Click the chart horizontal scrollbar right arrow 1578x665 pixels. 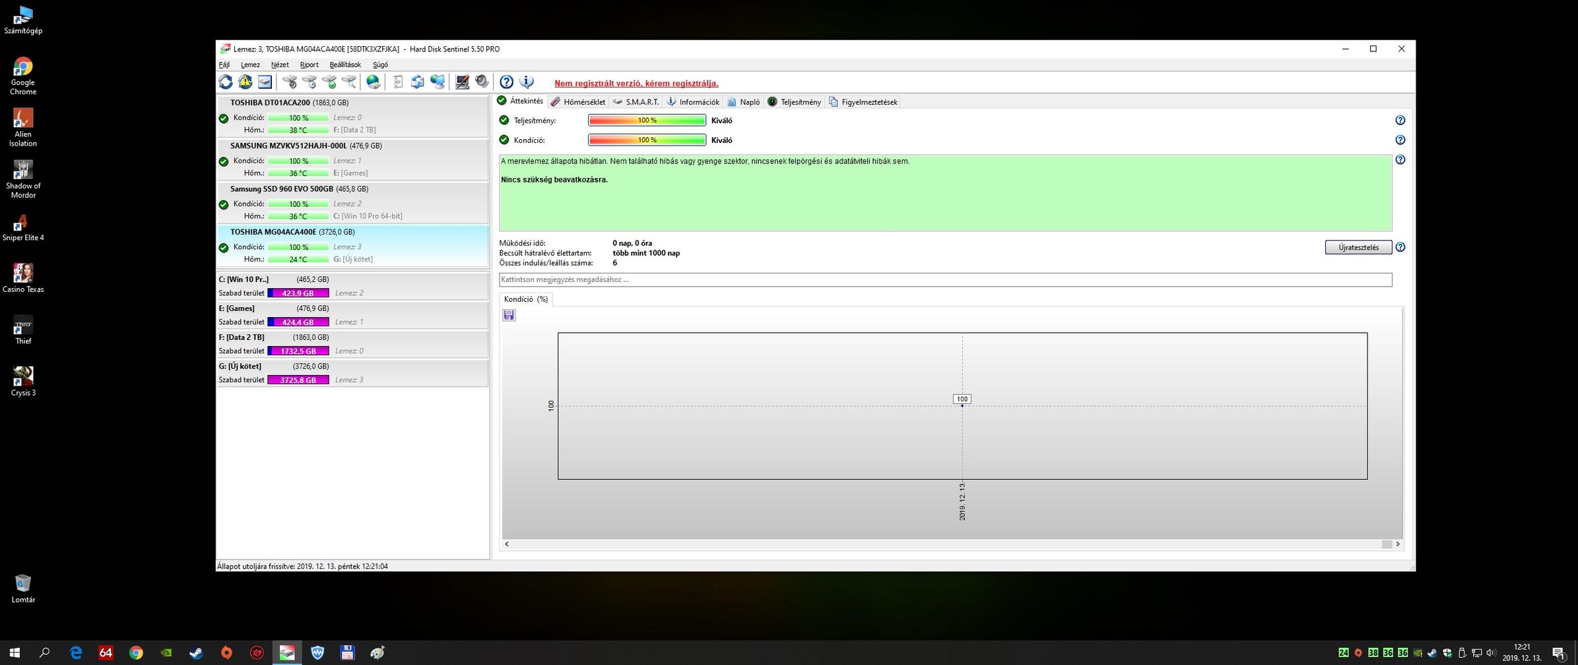pos(1397,544)
